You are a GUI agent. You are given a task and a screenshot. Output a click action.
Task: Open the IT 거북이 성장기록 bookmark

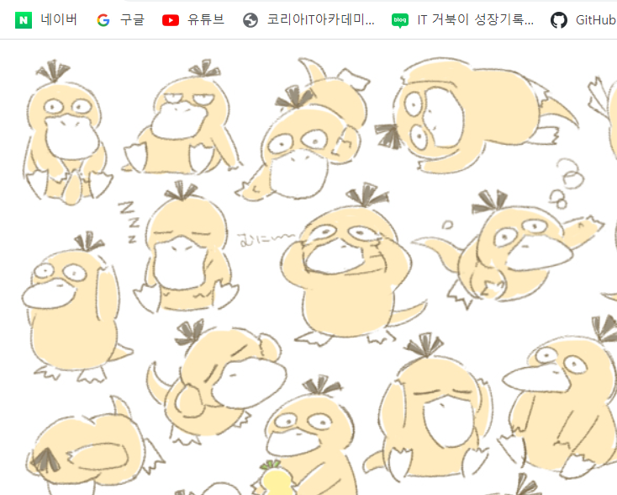(x=475, y=19)
